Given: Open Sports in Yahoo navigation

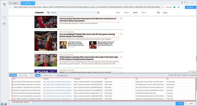Looking at the screenshot, I should click(x=135, y=13).
